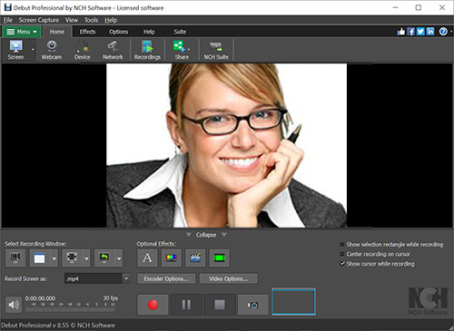This screenshot has width=454, height=331.
Task: Enable Center recording on cursor
Action: 342,254
